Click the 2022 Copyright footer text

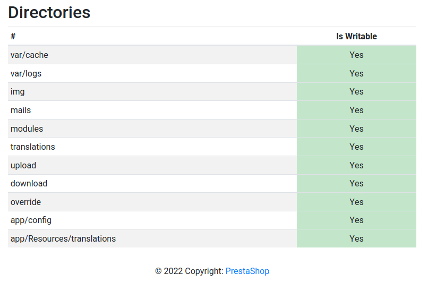click(190, 271)
